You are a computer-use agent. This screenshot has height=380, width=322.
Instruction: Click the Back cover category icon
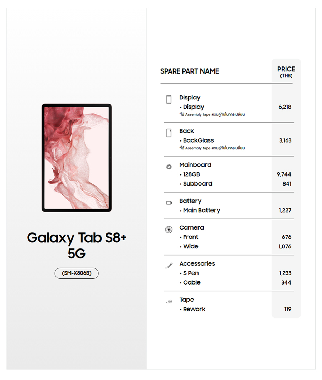tap(169, 133)
